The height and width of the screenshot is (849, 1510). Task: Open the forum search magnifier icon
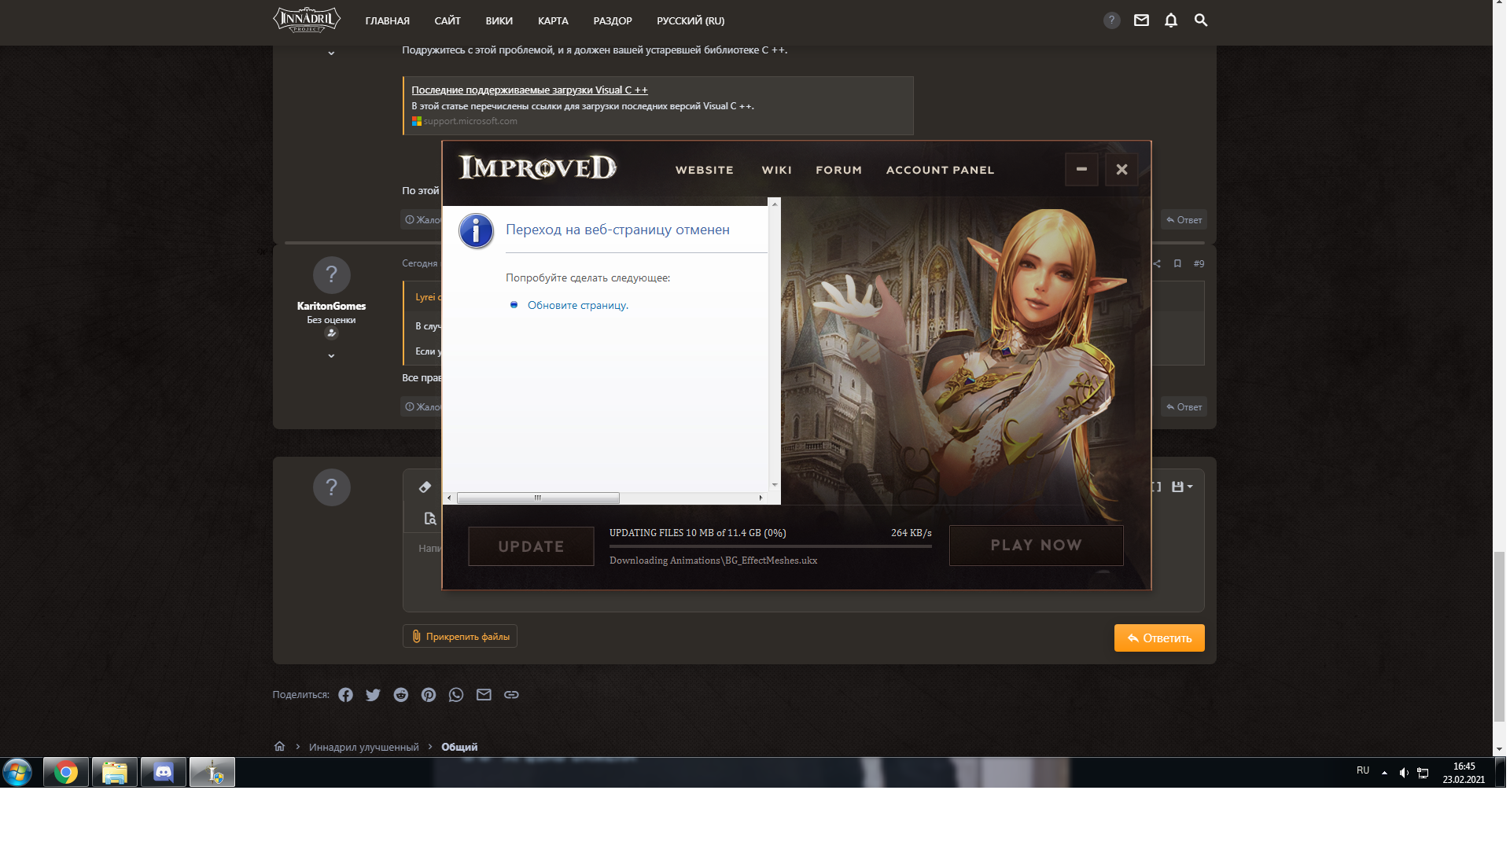tap(1200, 20)
